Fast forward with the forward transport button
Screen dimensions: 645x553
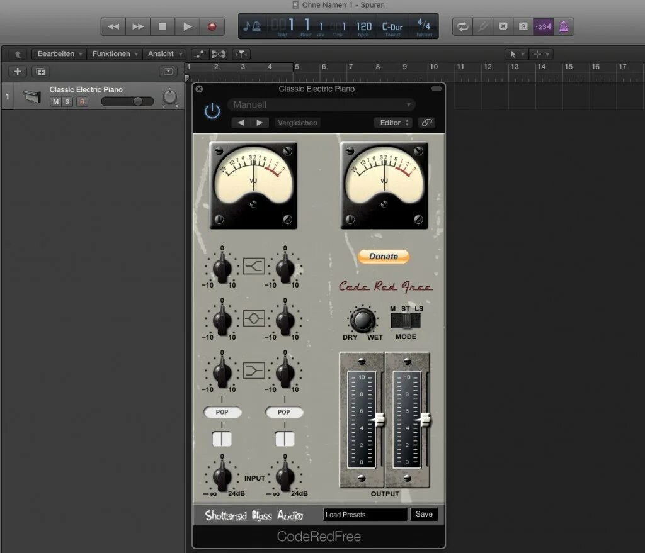(x=138, y=26)
